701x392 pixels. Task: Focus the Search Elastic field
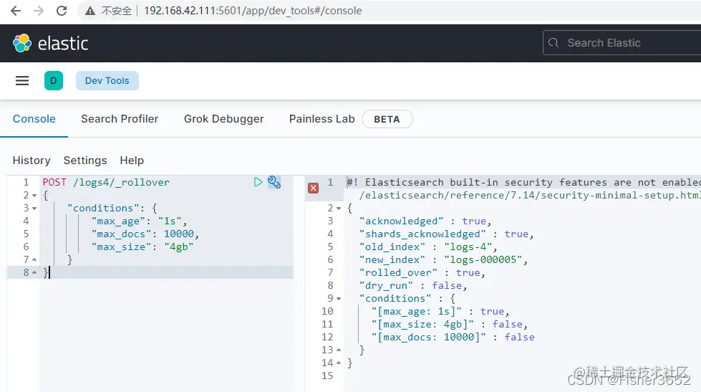[622, 43]
